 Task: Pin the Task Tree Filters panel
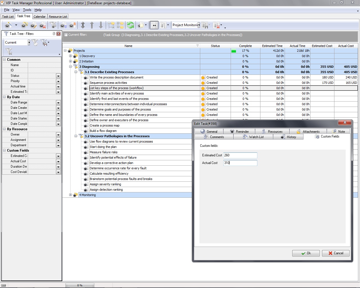(x=54, y=34)
